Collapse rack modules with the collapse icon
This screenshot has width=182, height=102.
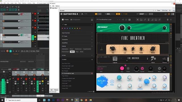171,20
